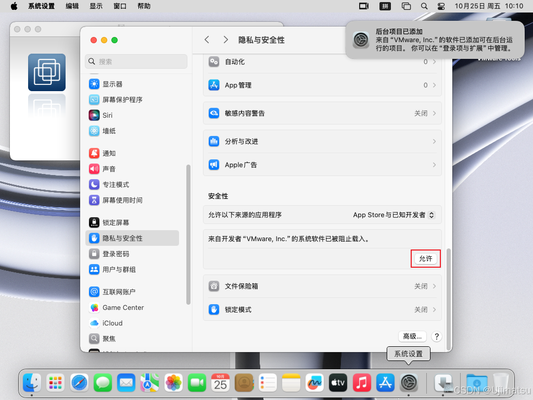This screenshot has width=533, height=400.
Task: Open Launchpad from the Dock
Action: pos(55,383)
